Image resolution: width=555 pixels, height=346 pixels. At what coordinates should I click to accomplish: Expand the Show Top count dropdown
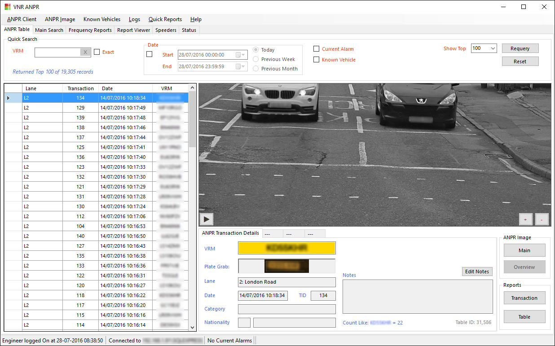493,48
